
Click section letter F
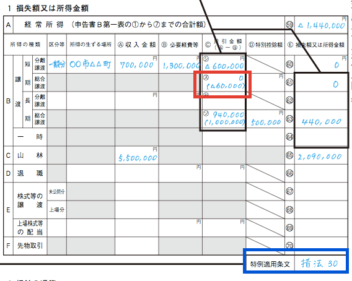(x=8, y=246)
